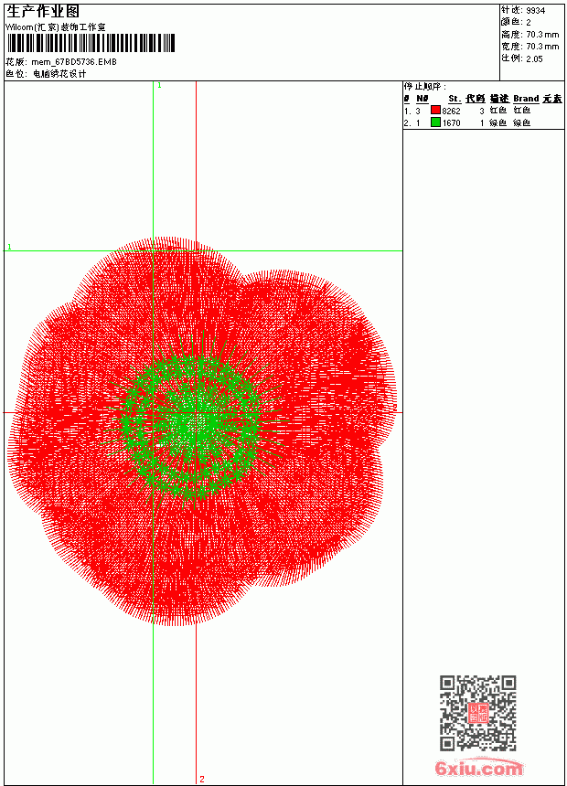This screenshot has height=786, width=567.
Task: Click the barcode under the Wilcom header
Action: (91, 43)
